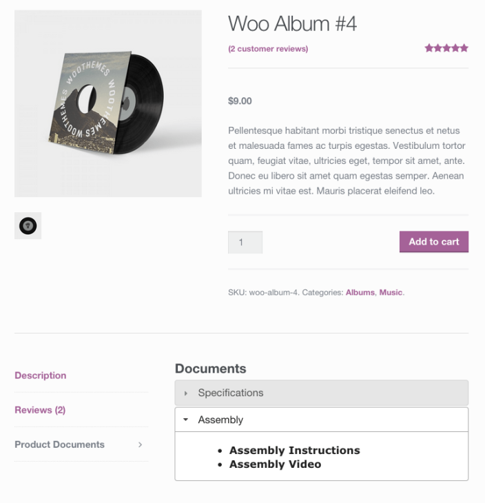Go to the Albums category
Viewport: 485px width, 503px height.
coord(360,292)
